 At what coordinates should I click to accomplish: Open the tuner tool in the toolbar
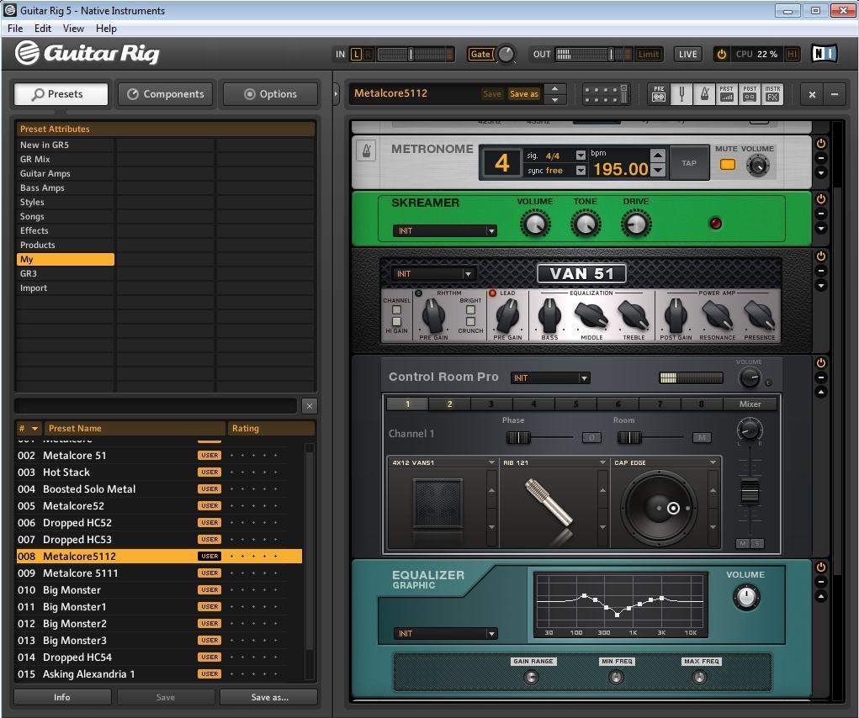681,94
